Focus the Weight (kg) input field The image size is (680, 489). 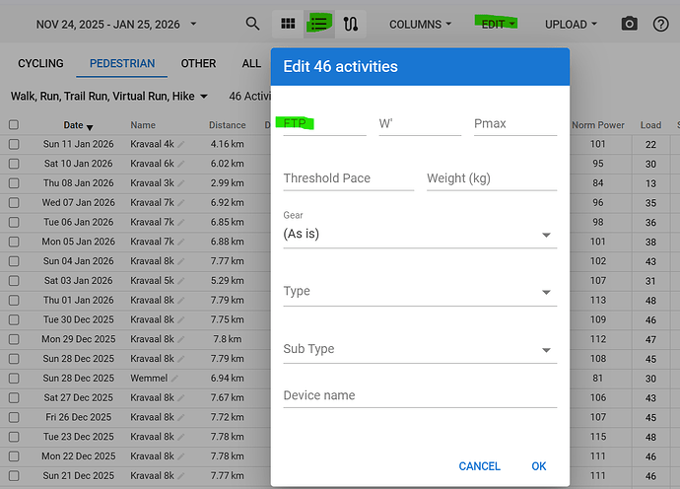[492, 178]
